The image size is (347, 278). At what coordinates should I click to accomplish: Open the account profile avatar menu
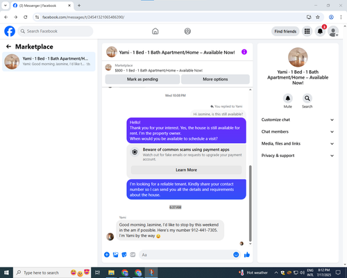point(333,31)
